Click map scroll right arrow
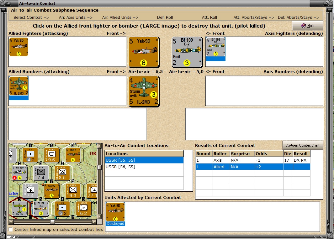This screenshot has width=334, height=239. point(94,222)
